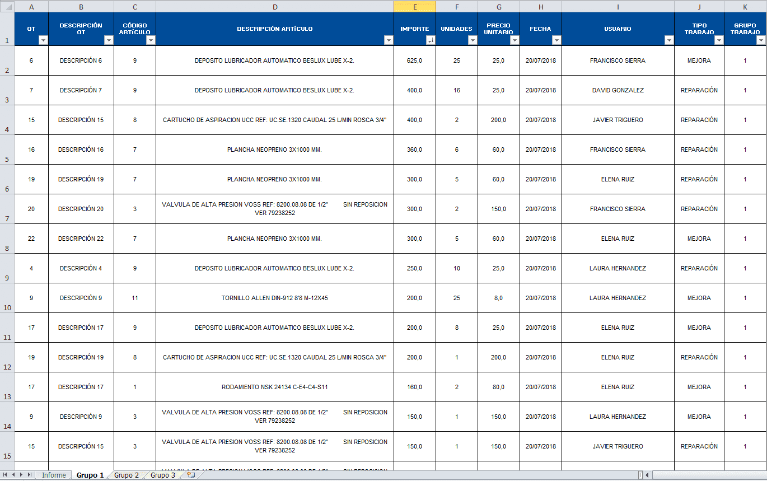Click DESCRIPCIÓN 22 cell

(x=81, y=239)
